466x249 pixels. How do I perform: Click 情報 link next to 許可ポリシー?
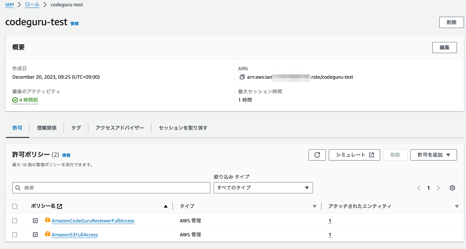[66, 155]
